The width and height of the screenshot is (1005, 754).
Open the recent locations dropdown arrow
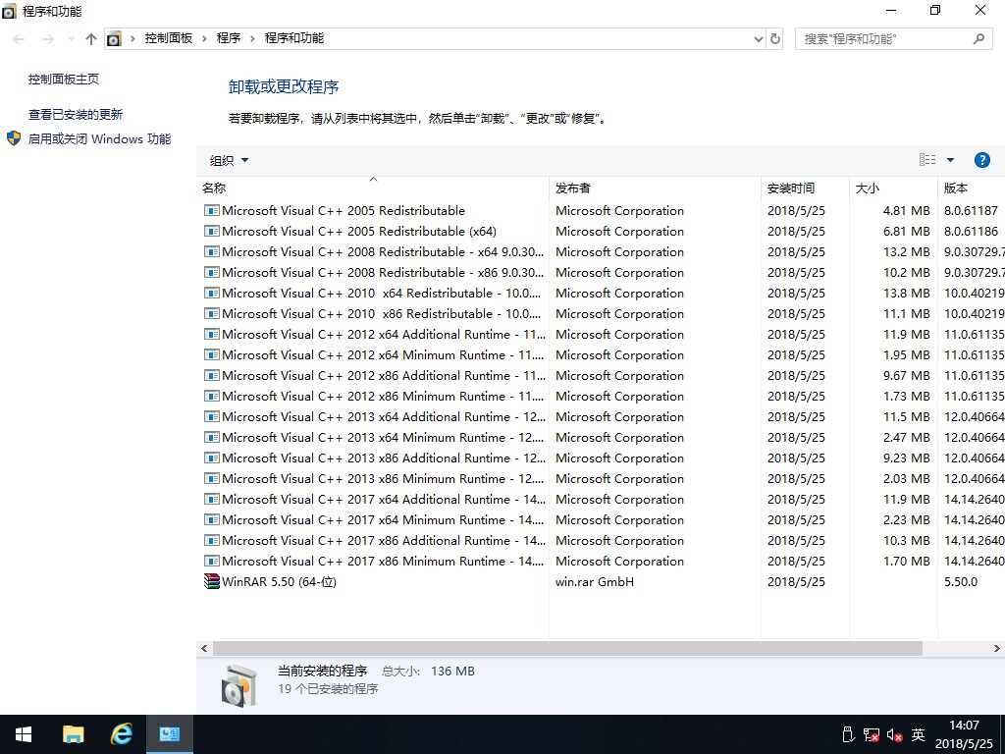tap(71, 39)
